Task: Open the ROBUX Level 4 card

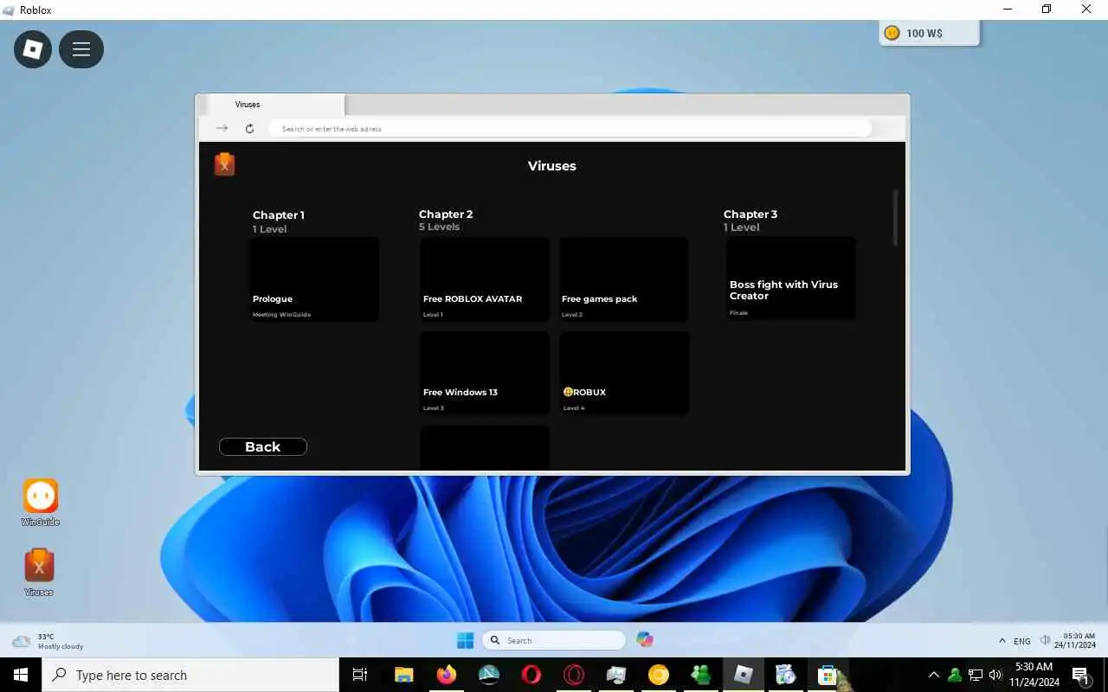Action: coord(624,373)
